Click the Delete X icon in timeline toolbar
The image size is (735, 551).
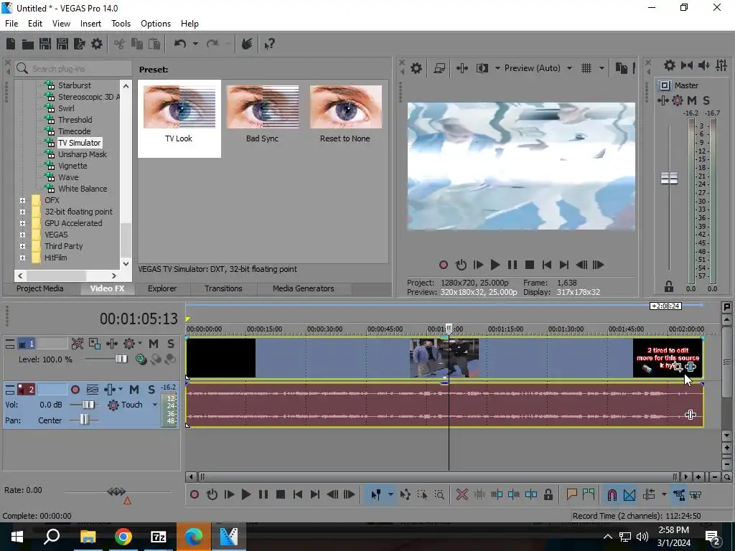coord(462,494)
